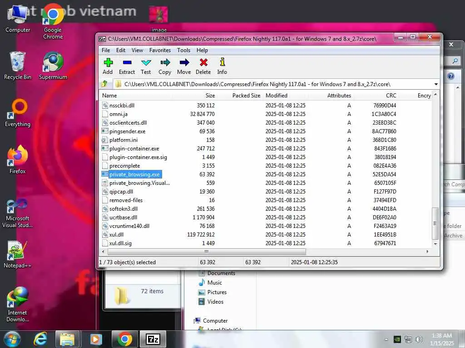Click the Add toolbar icon in 7-Zip

tap(108, 66)
